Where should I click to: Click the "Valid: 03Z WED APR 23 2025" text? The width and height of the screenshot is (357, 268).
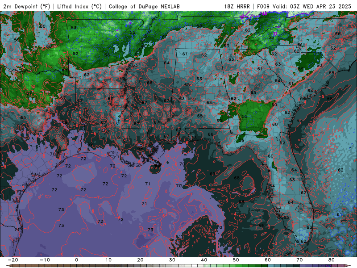(311, 6)
